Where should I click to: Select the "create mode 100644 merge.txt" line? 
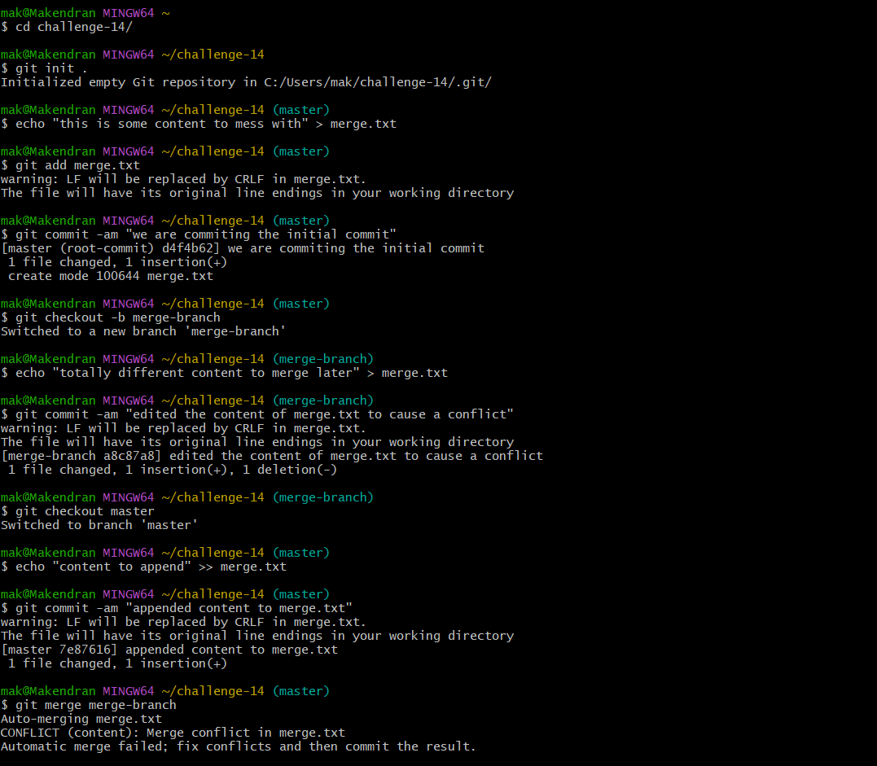tap(111, 276)
